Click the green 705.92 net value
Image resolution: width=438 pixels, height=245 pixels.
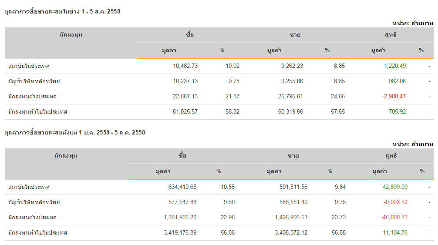tap(397, 112)
